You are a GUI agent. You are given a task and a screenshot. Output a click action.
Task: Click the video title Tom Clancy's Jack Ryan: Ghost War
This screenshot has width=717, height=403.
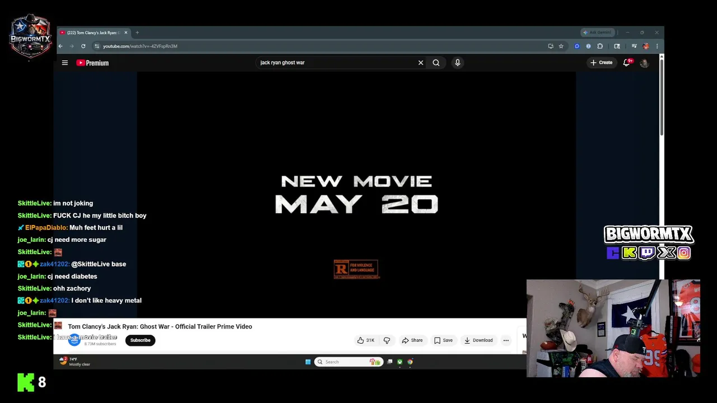[160, 326]
